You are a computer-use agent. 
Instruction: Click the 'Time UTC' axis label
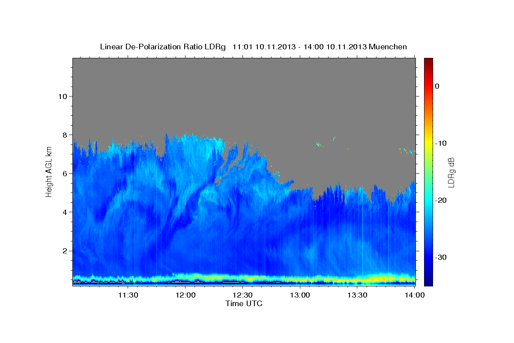244,304
